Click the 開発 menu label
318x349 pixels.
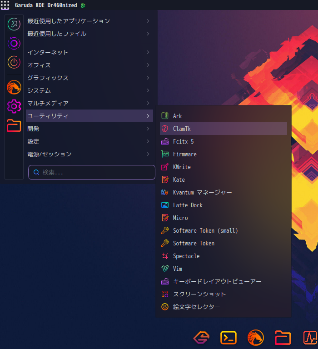coord(33,129)
